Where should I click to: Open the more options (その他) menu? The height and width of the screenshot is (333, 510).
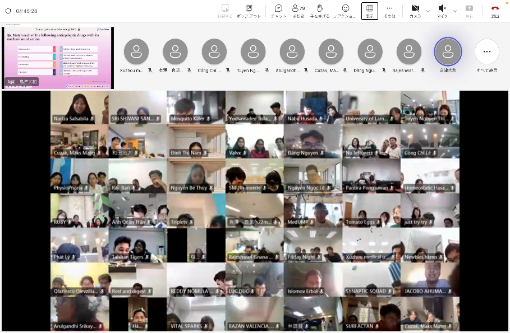389,10
